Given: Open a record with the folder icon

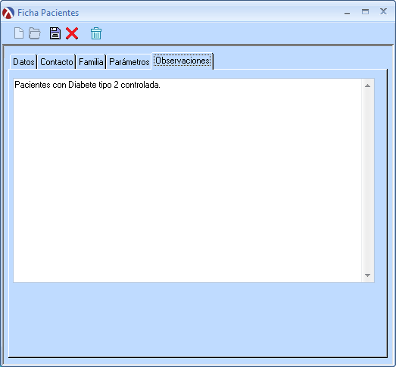Looking at the screenshot, I should tap(35, 33).
